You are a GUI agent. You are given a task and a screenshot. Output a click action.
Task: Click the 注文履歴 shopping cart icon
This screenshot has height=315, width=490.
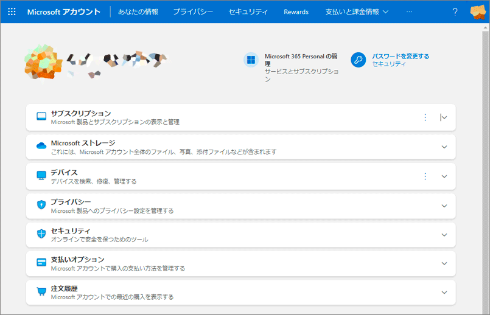pyautogui.click(x=41, y=292)
